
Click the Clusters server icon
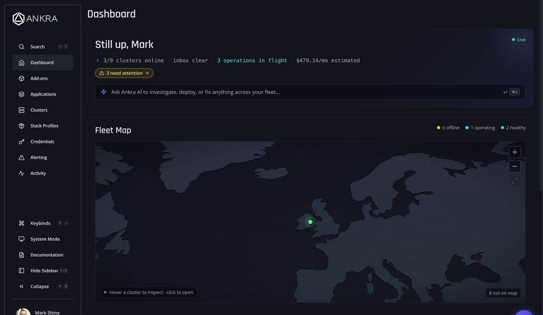(x=22, y=110)
